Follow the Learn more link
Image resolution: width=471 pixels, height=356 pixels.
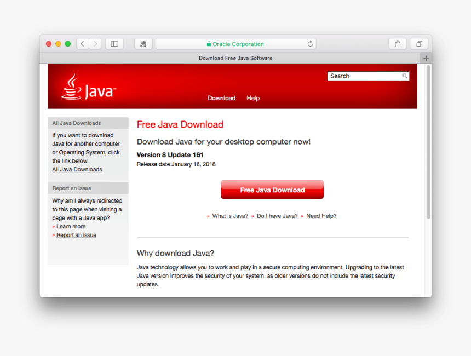click(x=71, y=227)
